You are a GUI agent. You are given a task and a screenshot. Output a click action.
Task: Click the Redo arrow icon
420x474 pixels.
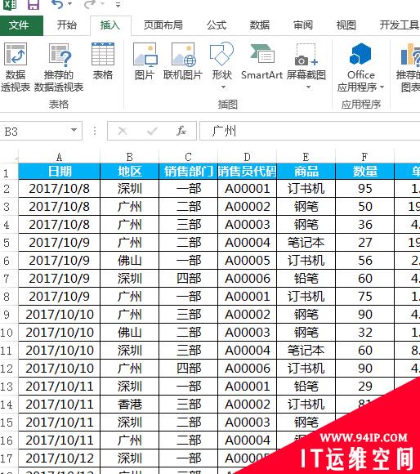pyautogui.click(x=89, y=4)
